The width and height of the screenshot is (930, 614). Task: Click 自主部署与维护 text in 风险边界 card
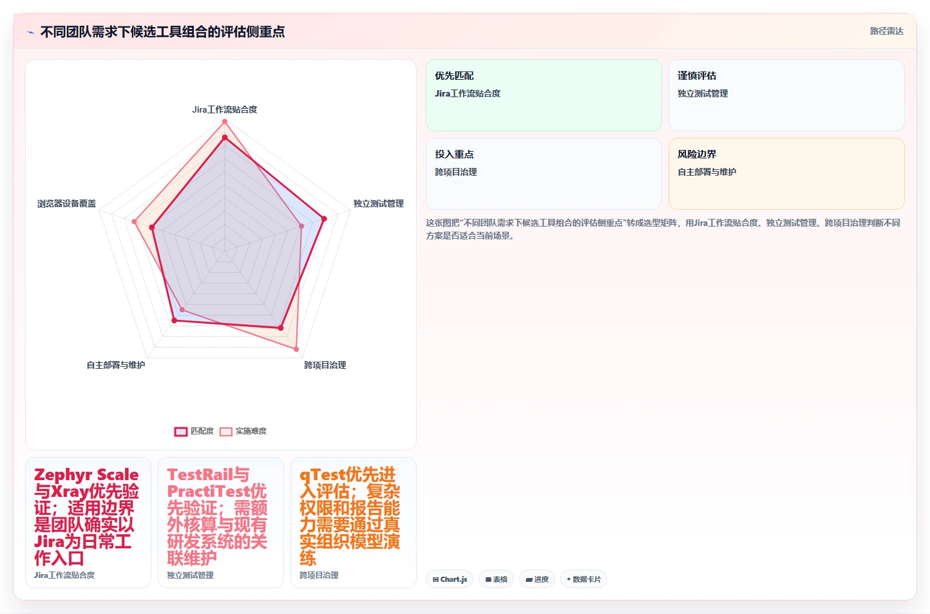pos(707,172)
